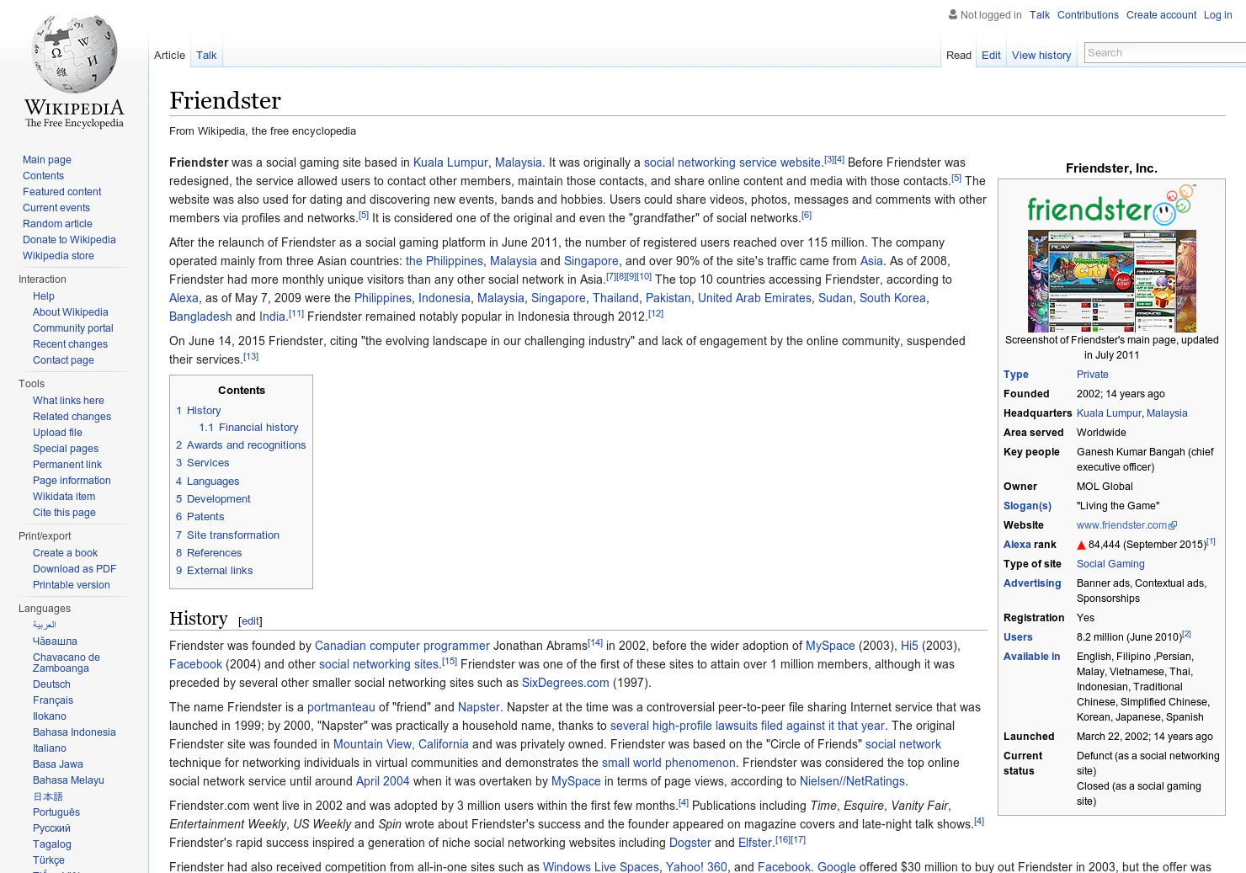
Task: Open the View history tab
Action: coord(1041,56)
